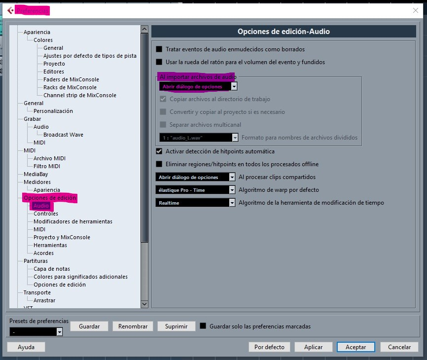Toggle mouse wheel for event volume and fades
The height and width of the screenshot is (360, 427).
pos(159,62)
